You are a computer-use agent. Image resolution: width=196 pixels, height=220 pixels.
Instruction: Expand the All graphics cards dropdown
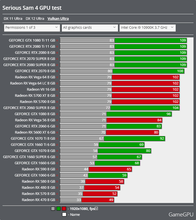click(90, 28)
